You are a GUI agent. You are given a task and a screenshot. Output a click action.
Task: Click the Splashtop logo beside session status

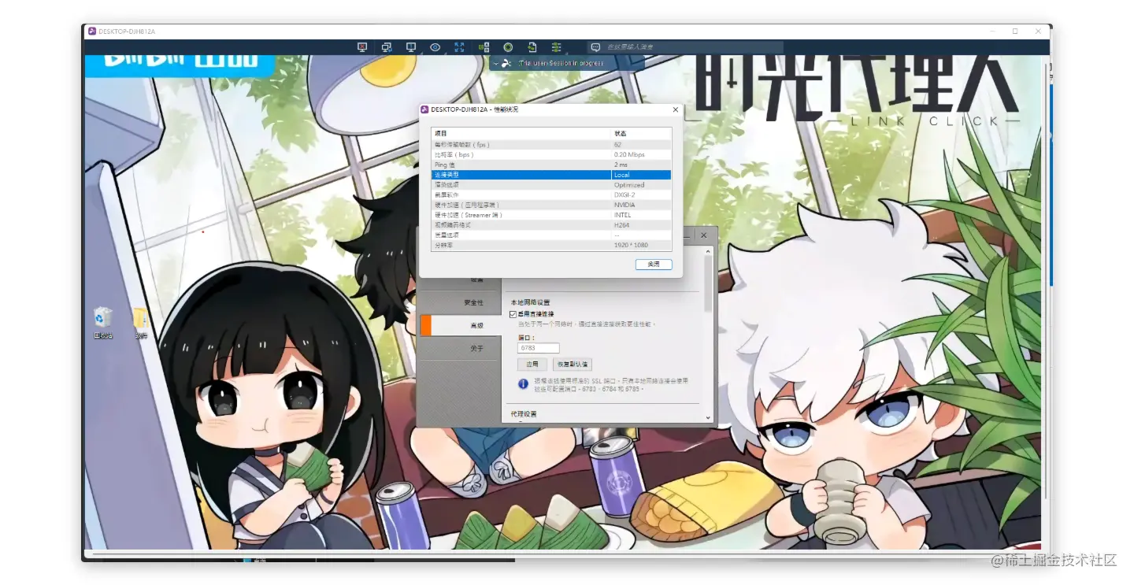pos(507,63)
